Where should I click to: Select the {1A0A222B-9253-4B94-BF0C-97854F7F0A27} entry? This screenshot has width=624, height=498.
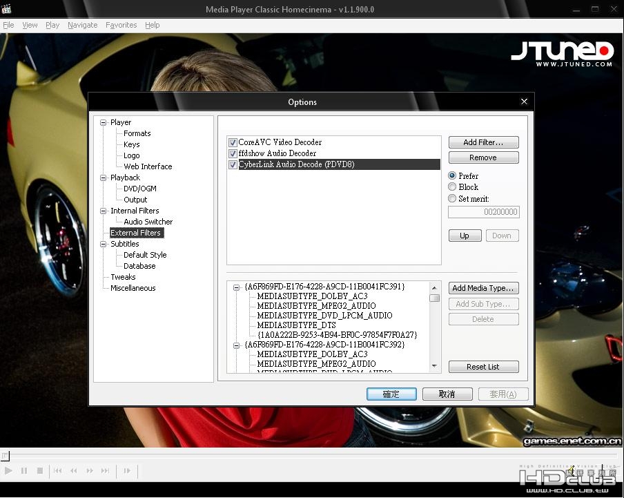pyautogui.click(x=337, y=335)
